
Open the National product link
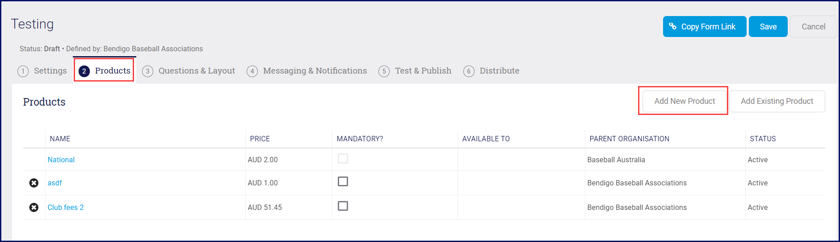click(x=61, y=160)
